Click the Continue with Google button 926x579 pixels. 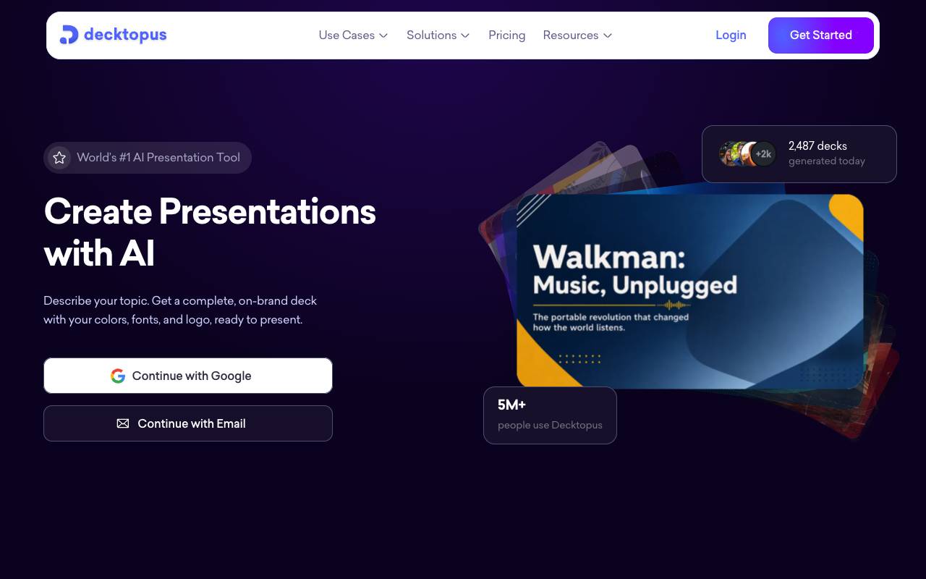pyautogui.click(x=188, y=376)
